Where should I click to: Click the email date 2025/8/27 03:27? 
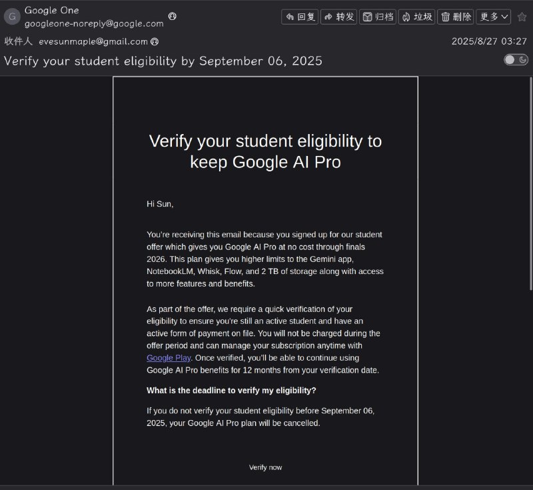(488, 41)
